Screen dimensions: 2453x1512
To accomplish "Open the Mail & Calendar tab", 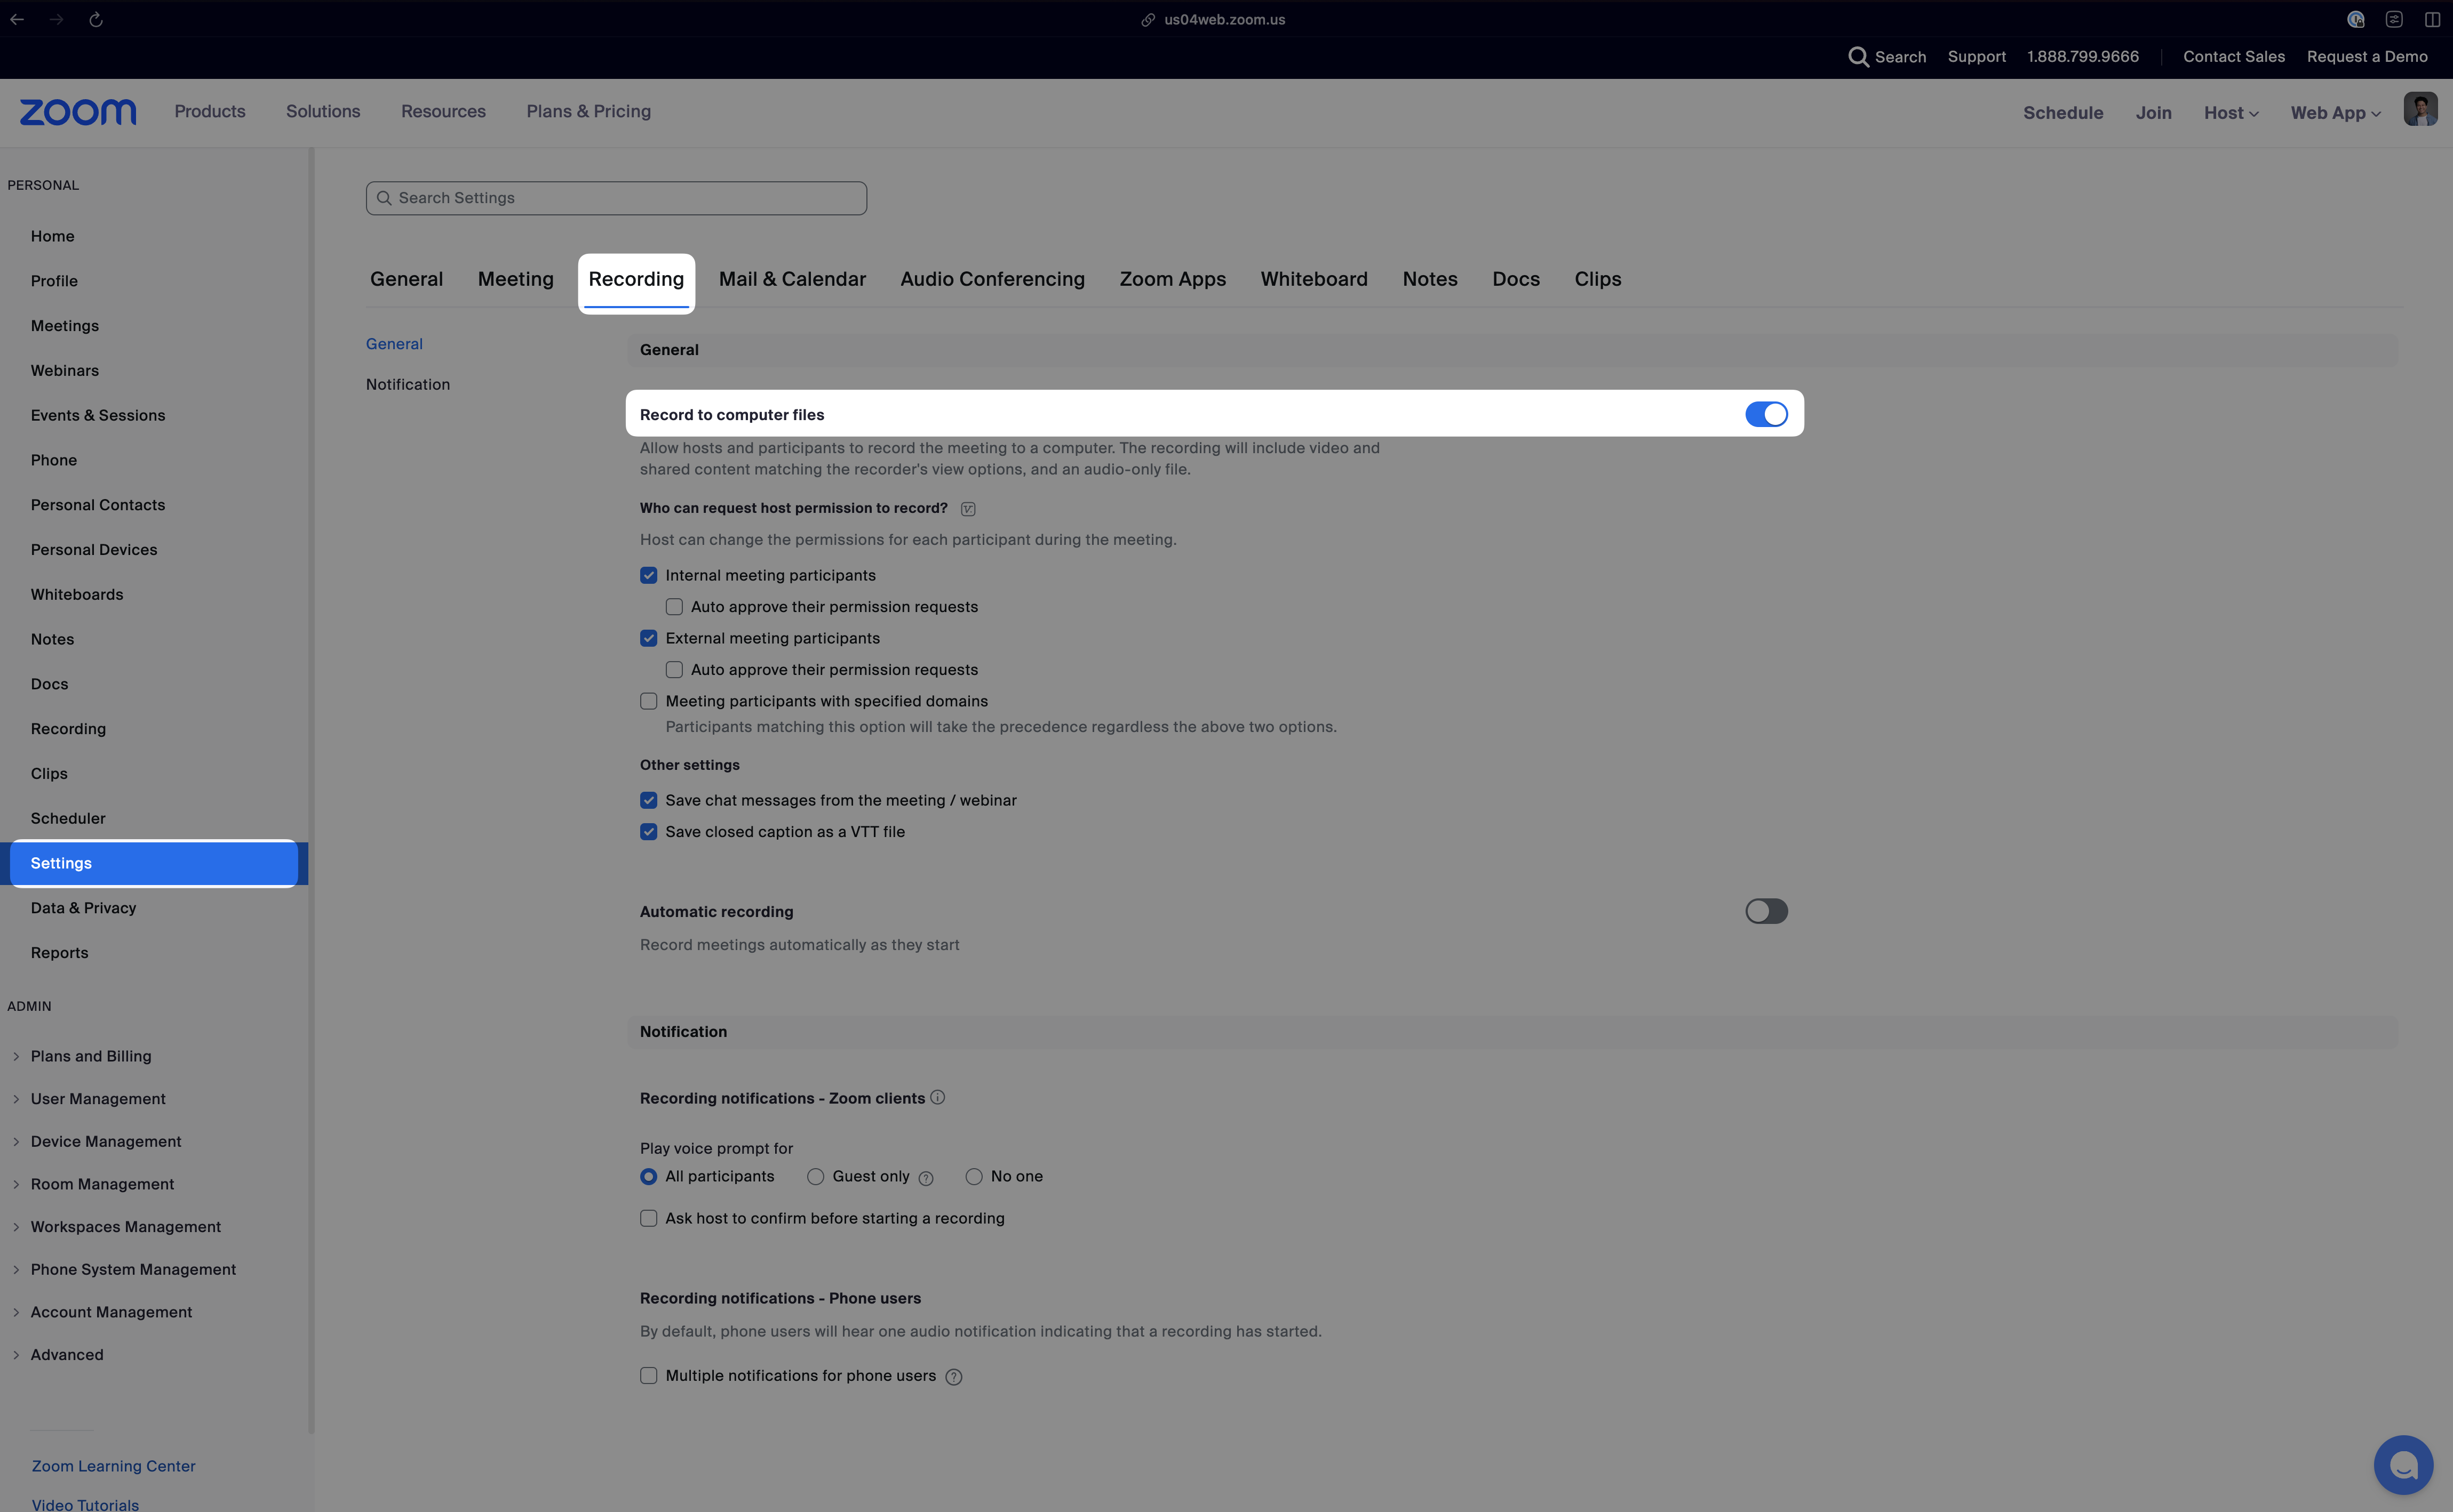I will (792, 280).
